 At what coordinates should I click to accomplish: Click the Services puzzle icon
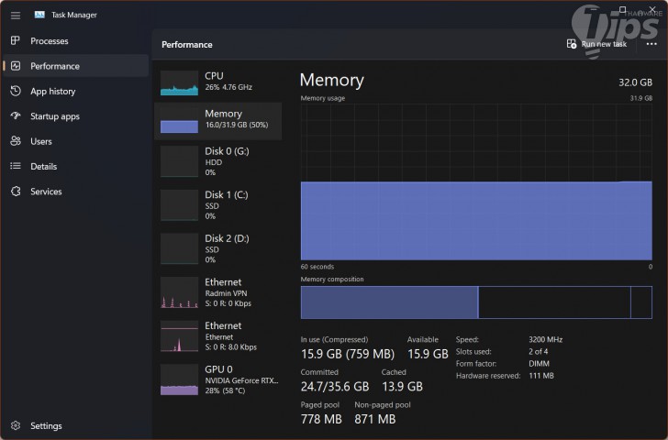(x=16, y=191)
